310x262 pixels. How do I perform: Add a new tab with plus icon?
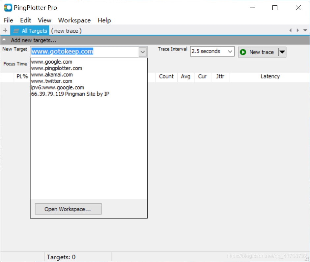coord(5,30)
